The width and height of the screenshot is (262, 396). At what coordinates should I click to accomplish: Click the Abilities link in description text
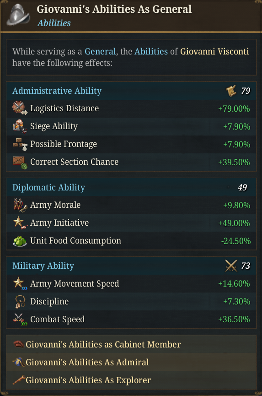click(x=151, y=52)
